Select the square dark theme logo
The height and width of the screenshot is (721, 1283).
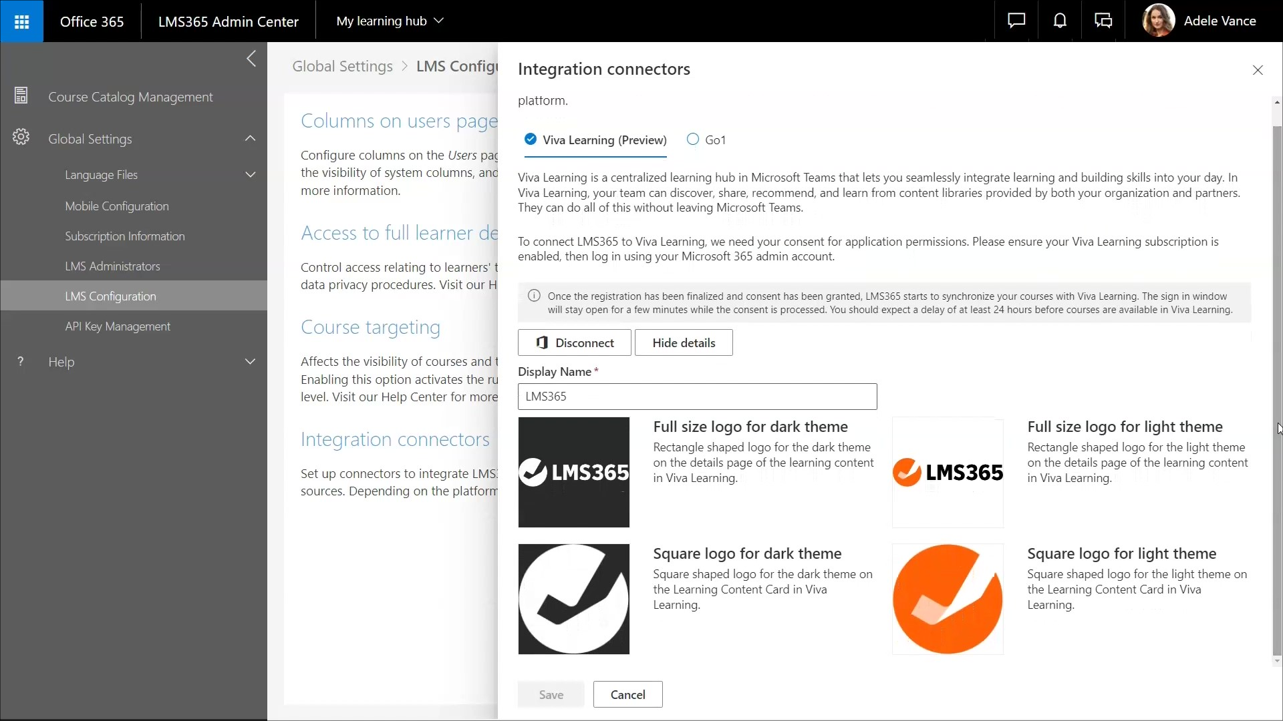pos(573,599)
